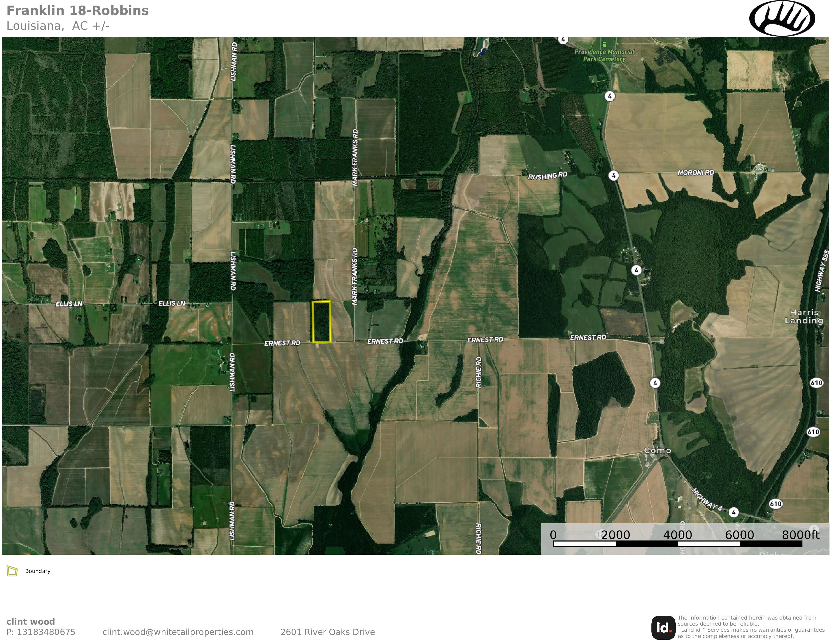Click the Whitetail Properties antler logo
This screenshot has width=832, height=643.
point(782,18)
